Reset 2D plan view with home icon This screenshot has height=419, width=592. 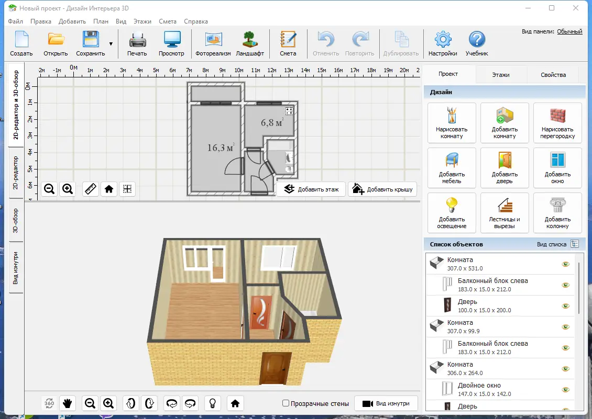coord(109,189)
